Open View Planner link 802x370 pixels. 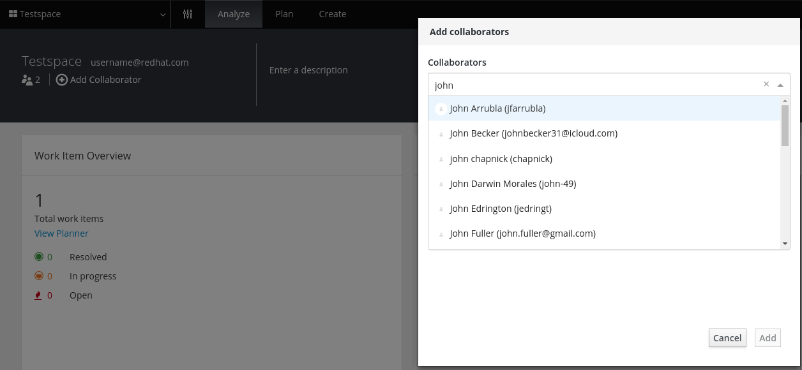61,233
